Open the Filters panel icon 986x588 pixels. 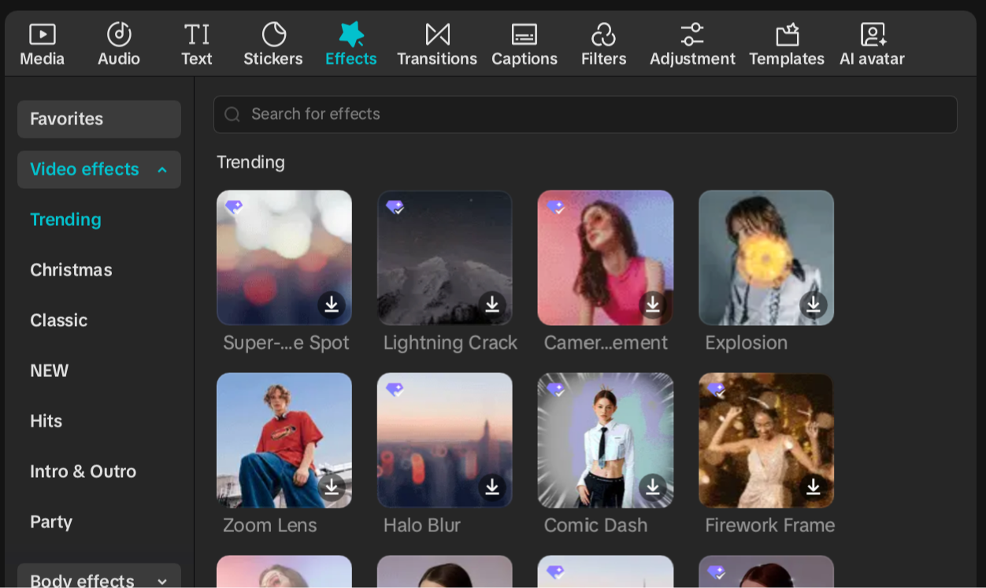(x=603, y=35)
